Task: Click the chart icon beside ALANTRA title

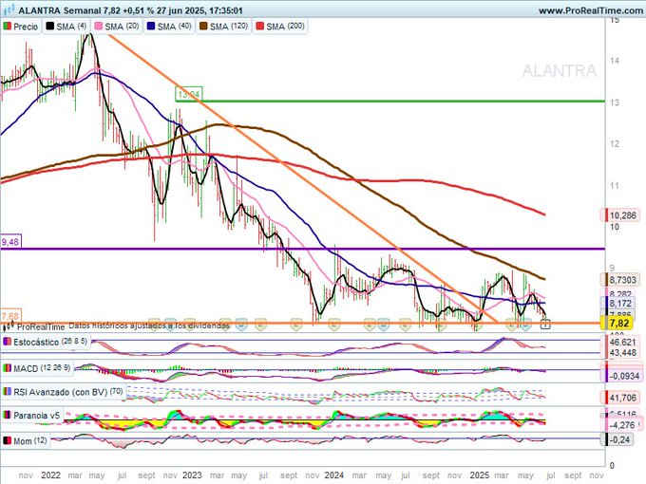Action: [9, 9]
